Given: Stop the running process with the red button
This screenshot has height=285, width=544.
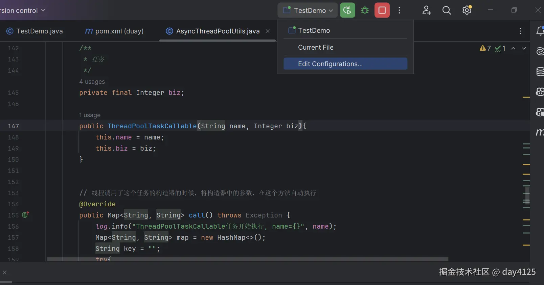Looking at the screenshot, I should [382, 10].
